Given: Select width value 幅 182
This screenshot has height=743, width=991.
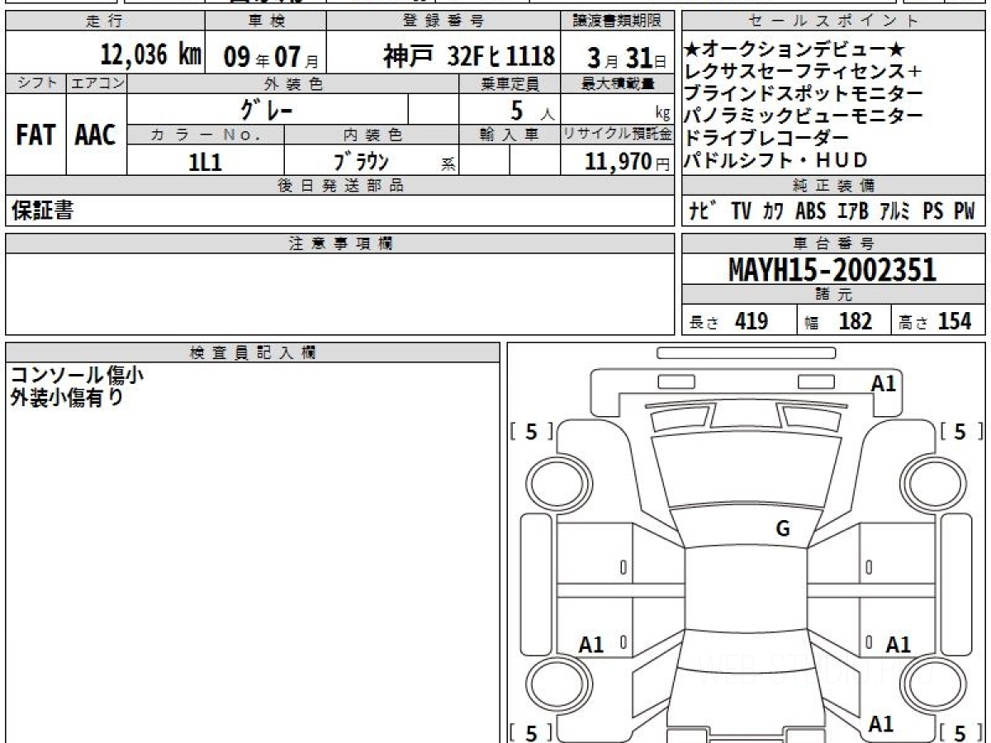Looking at the screenshot, I should pos(839,321).
